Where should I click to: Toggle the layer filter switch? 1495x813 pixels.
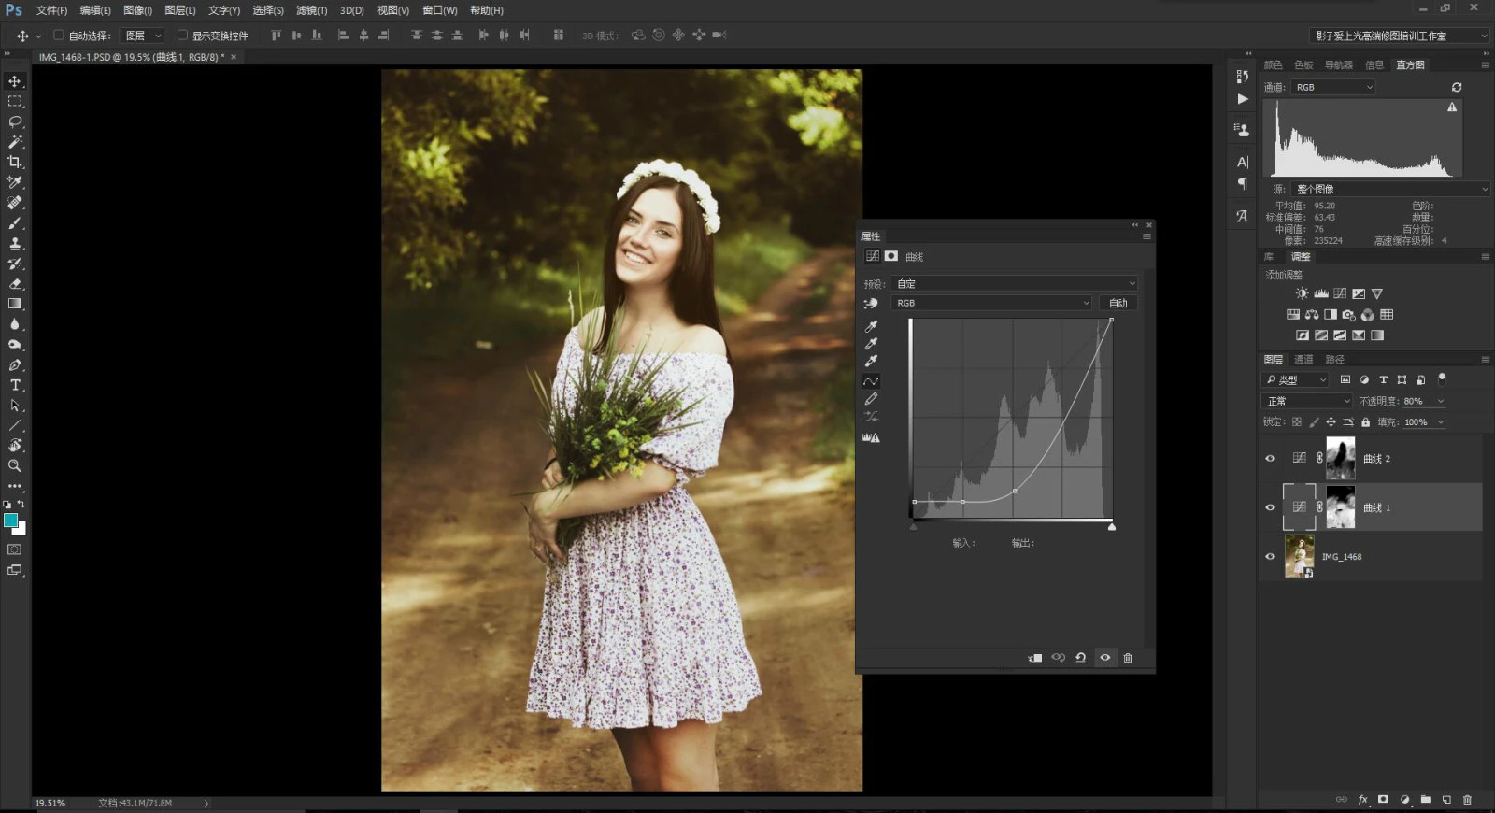[1442, 379]
